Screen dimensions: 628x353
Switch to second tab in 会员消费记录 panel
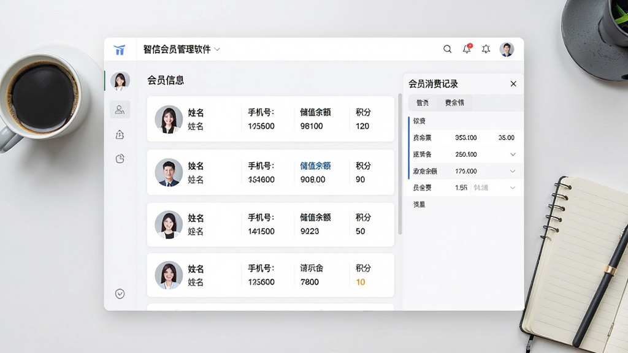pos(454,103)
